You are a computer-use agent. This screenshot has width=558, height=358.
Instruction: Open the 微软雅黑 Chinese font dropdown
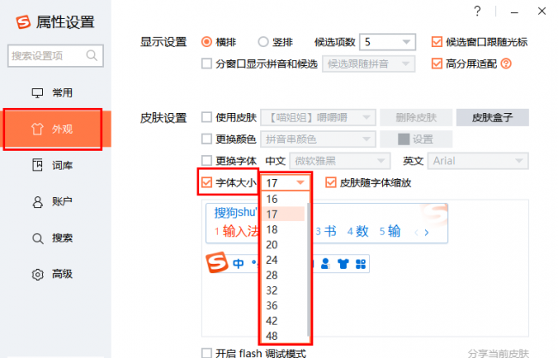click(x=340, y=161)
